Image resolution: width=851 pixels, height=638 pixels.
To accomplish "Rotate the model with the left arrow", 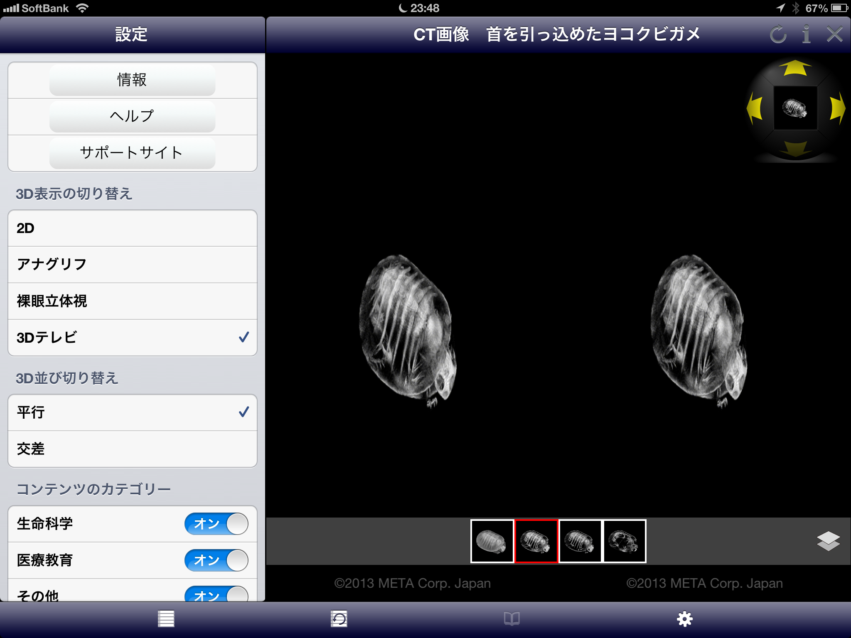I will [x=755, y=108].
